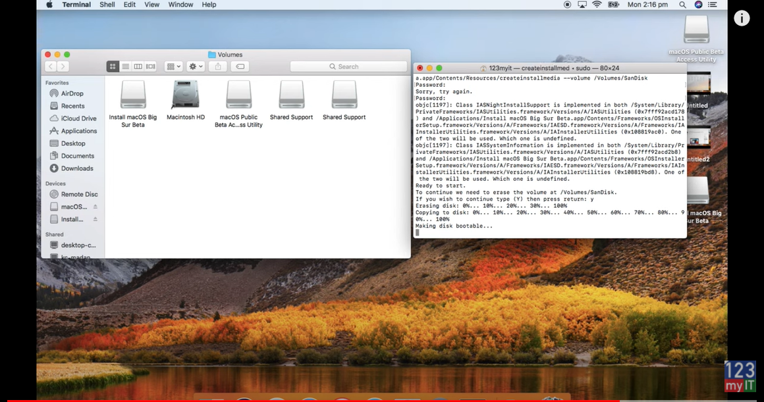This screenshot has width=764, height=402.
Task: Click the Finder Edit Tags button
Action: [240, 66]
